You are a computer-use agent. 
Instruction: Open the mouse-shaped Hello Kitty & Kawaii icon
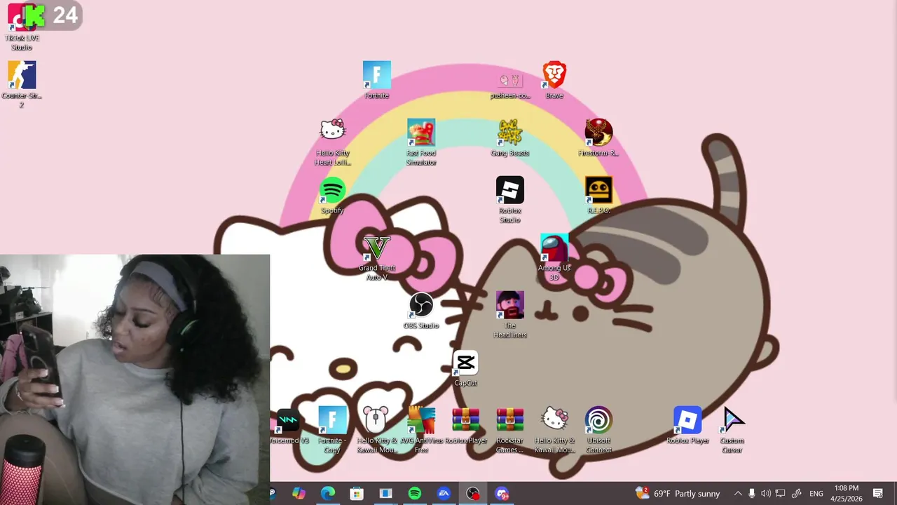tap(376, 430)
